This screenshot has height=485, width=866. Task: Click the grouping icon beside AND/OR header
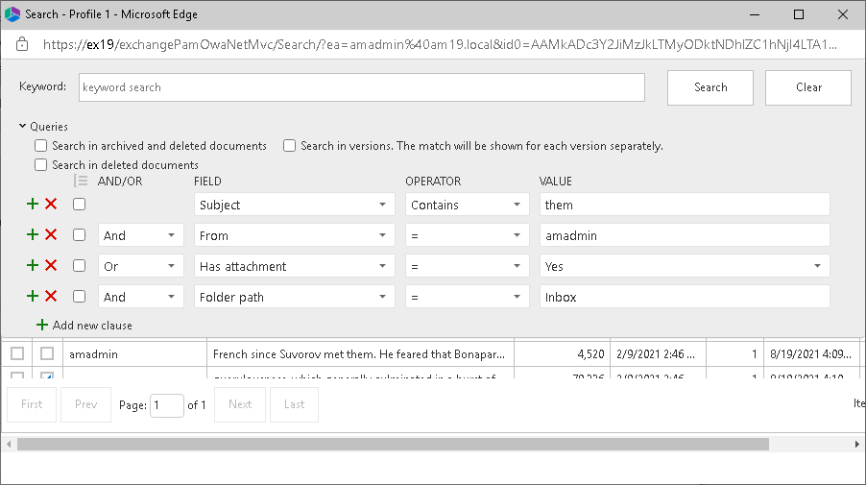[81, 182]
